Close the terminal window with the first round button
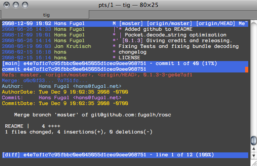The width and height of the screenshot is (257, 166). 7,5
